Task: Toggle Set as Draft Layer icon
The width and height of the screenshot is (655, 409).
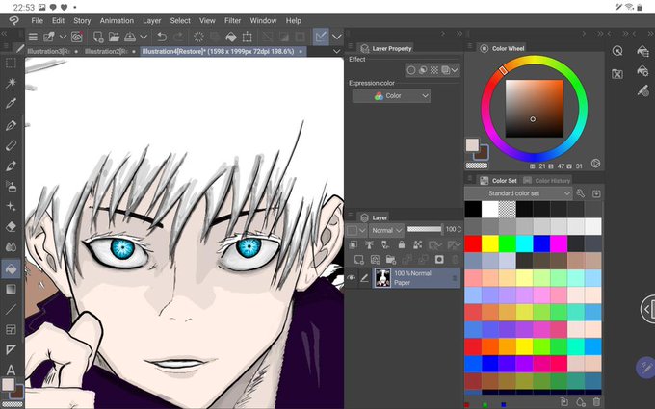Action: point(384,244)
